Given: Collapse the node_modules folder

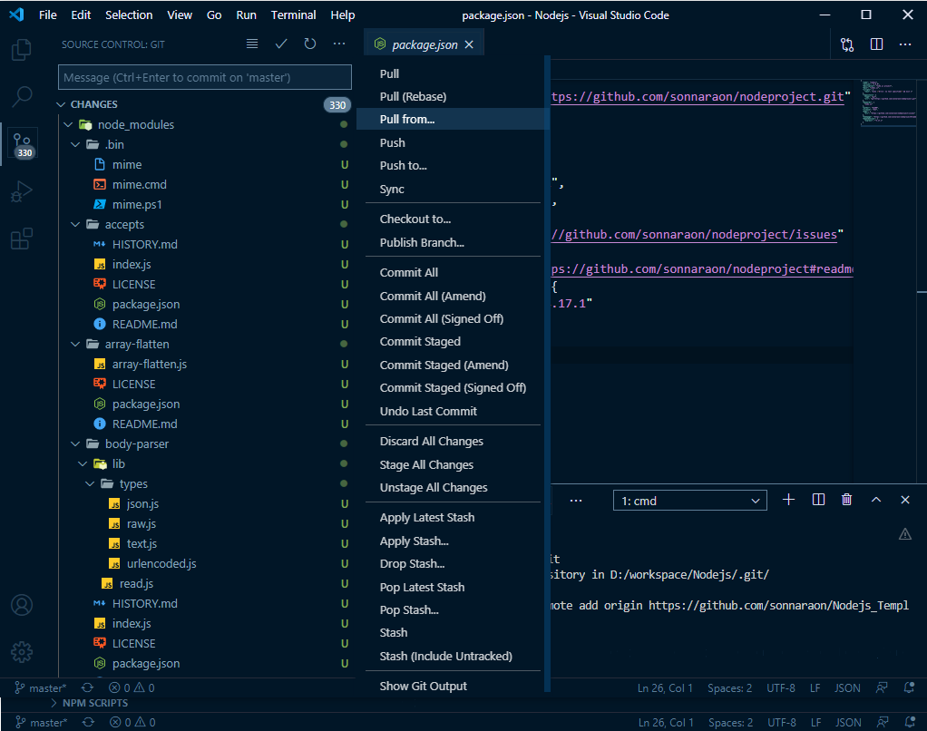Looking at the screenshot, I should tap(68, 124).
